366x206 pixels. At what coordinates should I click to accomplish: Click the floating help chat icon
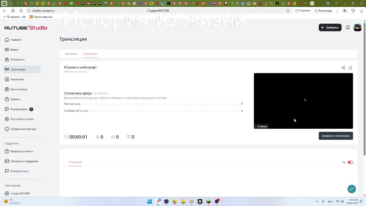(352, 189)
